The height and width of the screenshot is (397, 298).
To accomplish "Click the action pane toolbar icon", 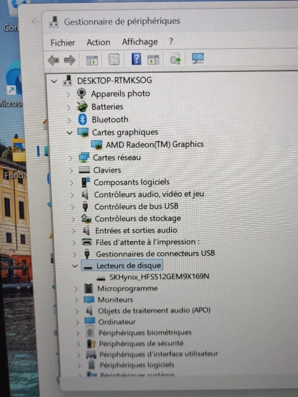I will point(153,60).
